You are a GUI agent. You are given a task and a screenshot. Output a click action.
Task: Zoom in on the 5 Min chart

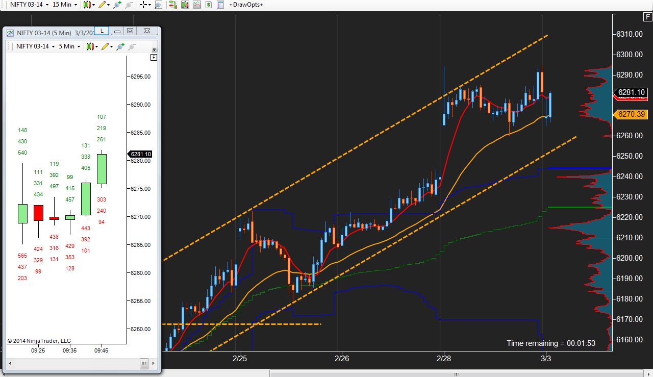click(x=120, y=46)
